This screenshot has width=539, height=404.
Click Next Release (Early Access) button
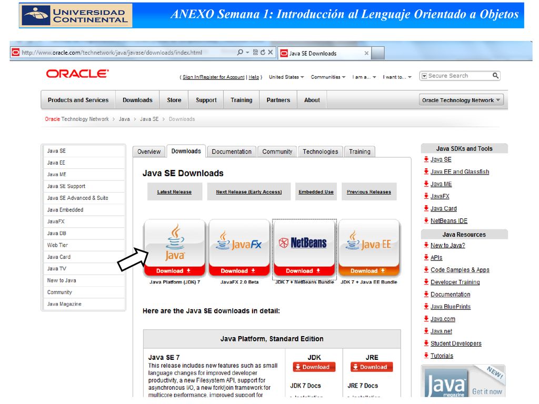pos(249,191)
